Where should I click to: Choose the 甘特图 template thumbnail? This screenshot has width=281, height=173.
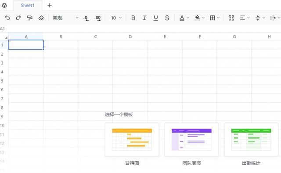click(132, 140)
